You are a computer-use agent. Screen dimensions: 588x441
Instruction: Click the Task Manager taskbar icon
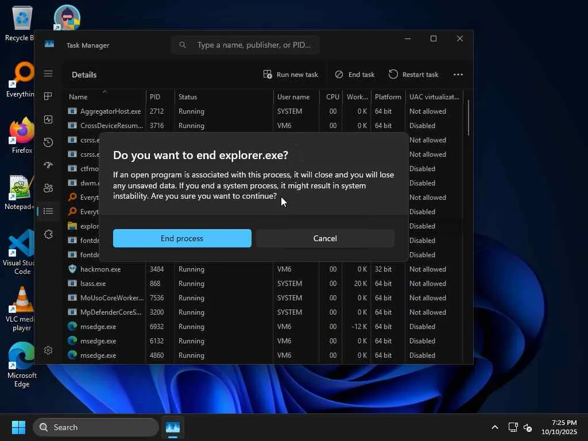(x=172, y=427)
